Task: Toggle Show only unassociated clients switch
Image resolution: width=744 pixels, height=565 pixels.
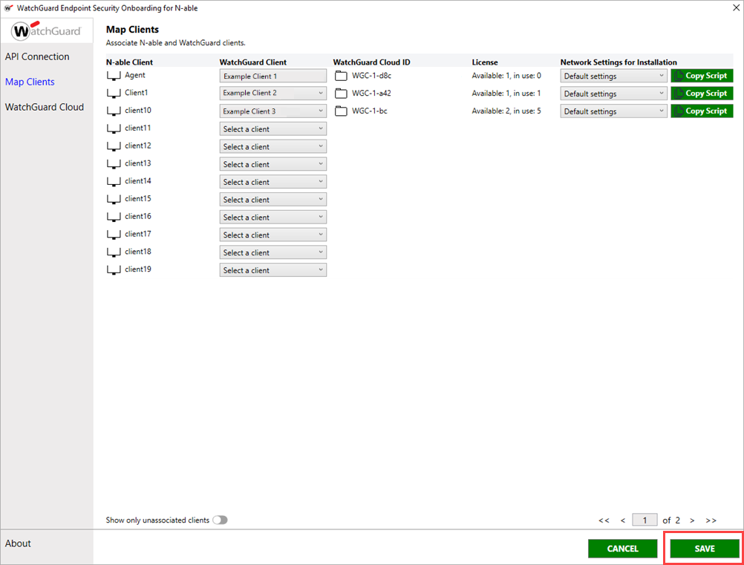Action: pos(221,520)
